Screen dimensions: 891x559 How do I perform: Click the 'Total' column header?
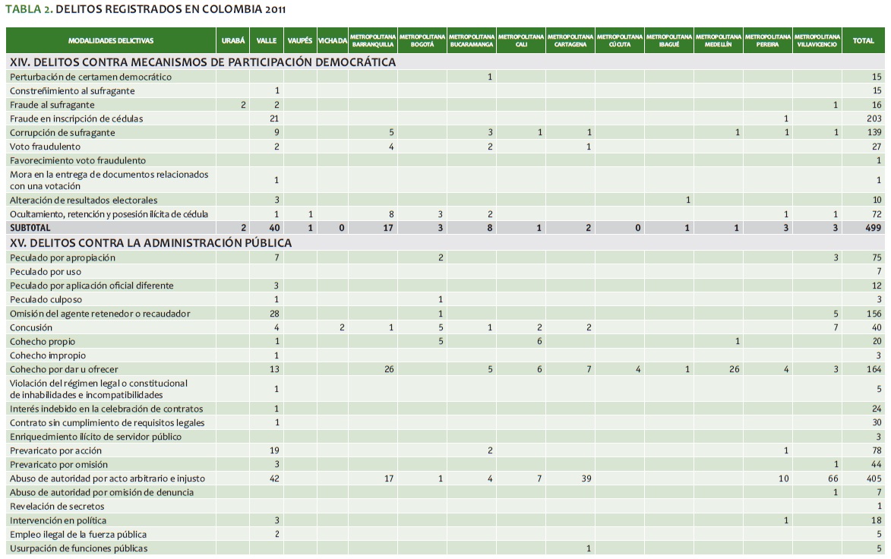(x=863, y=40)
